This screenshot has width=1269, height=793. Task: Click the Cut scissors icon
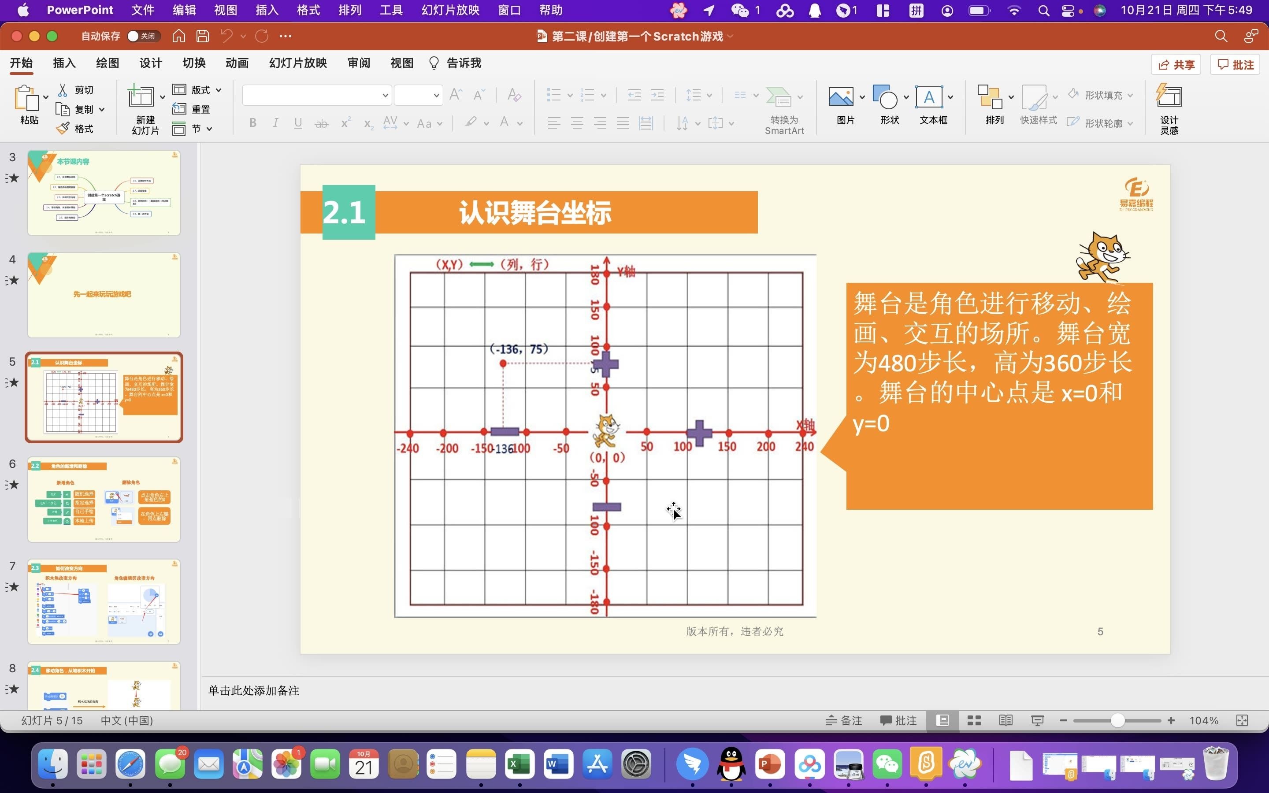tap(63, 90)
